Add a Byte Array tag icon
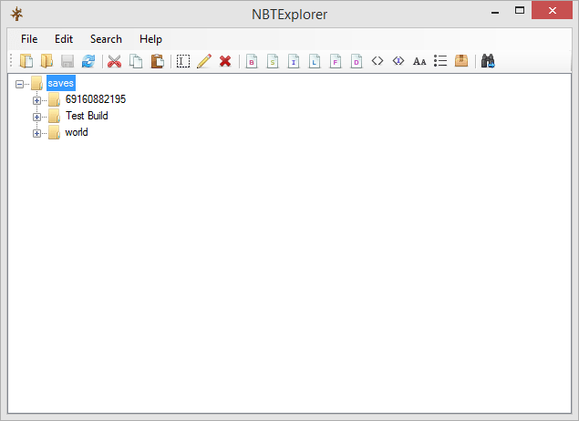The height and width of the screenshot is (421, 579). (377, 60)
